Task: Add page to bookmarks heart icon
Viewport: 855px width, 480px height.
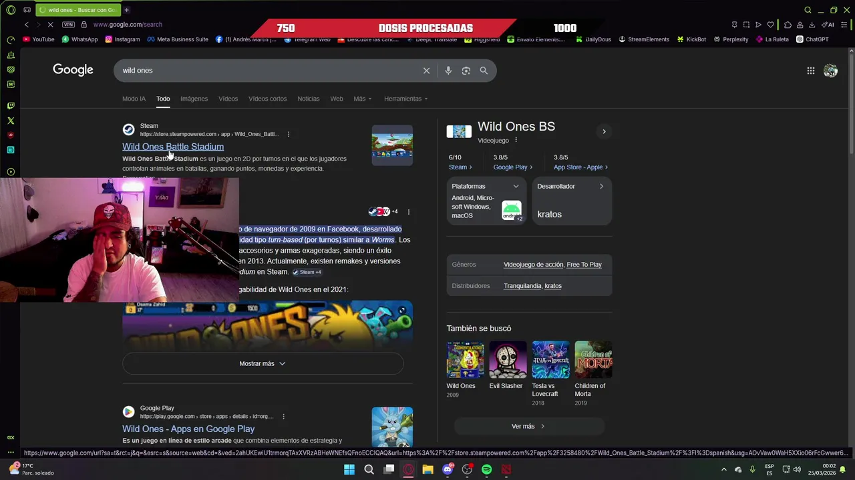Action: click(770, 25)
